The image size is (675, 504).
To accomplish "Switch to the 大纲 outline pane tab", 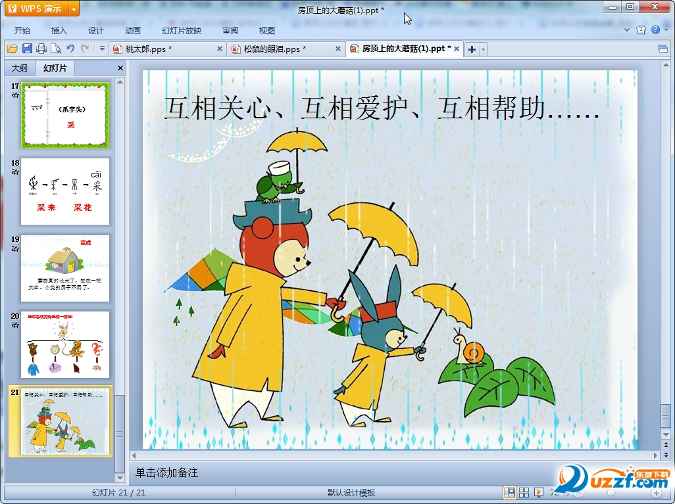I will [x=19, y=68].
